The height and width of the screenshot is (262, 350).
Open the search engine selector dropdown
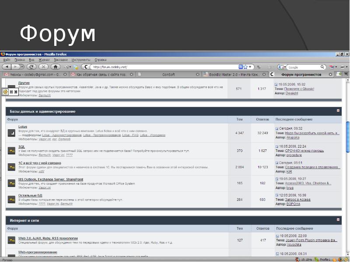click(283, 67)
